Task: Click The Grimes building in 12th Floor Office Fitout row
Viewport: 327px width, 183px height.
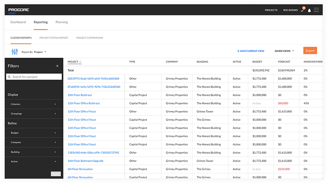Action: (x=204, y=120)
